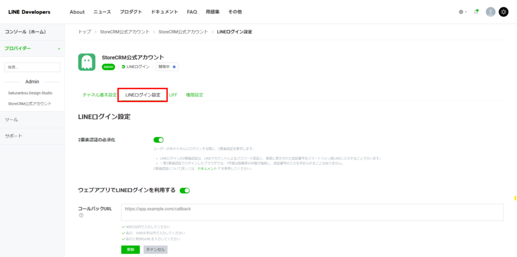
Task: Switch to LINEログイン設定 tab
Action: tap(143, 95)
